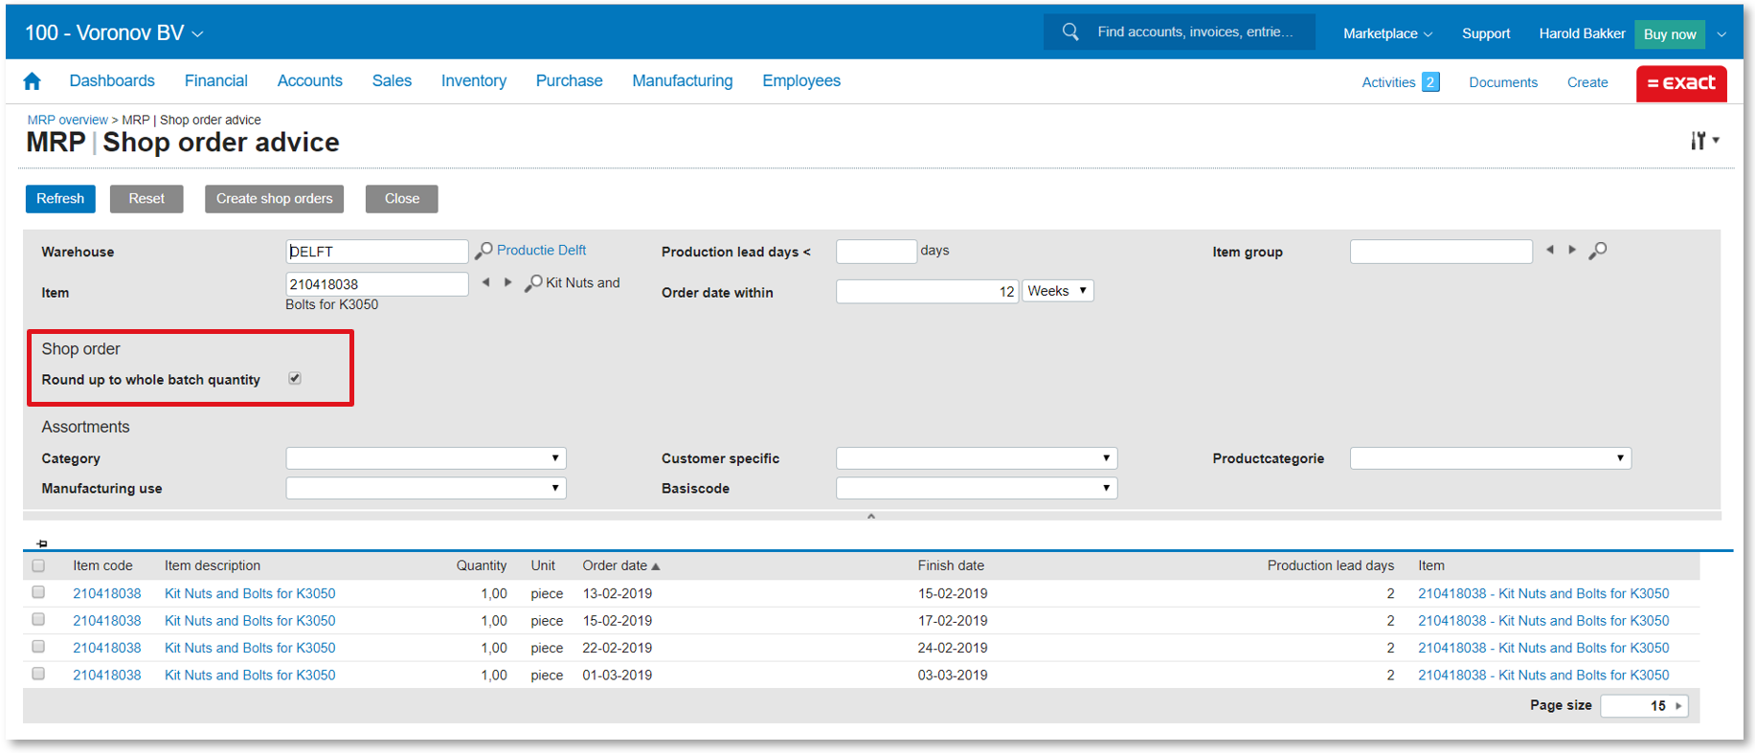Image resolution: width=1755 pixels, height=753 pixels.
Task: Go to the home icon
Action: [x=32, y=81]
